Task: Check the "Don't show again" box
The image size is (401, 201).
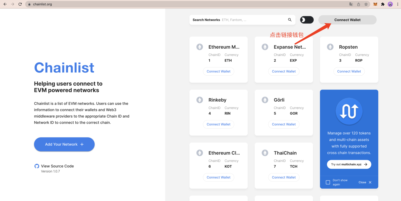Action: coord(328,182)
